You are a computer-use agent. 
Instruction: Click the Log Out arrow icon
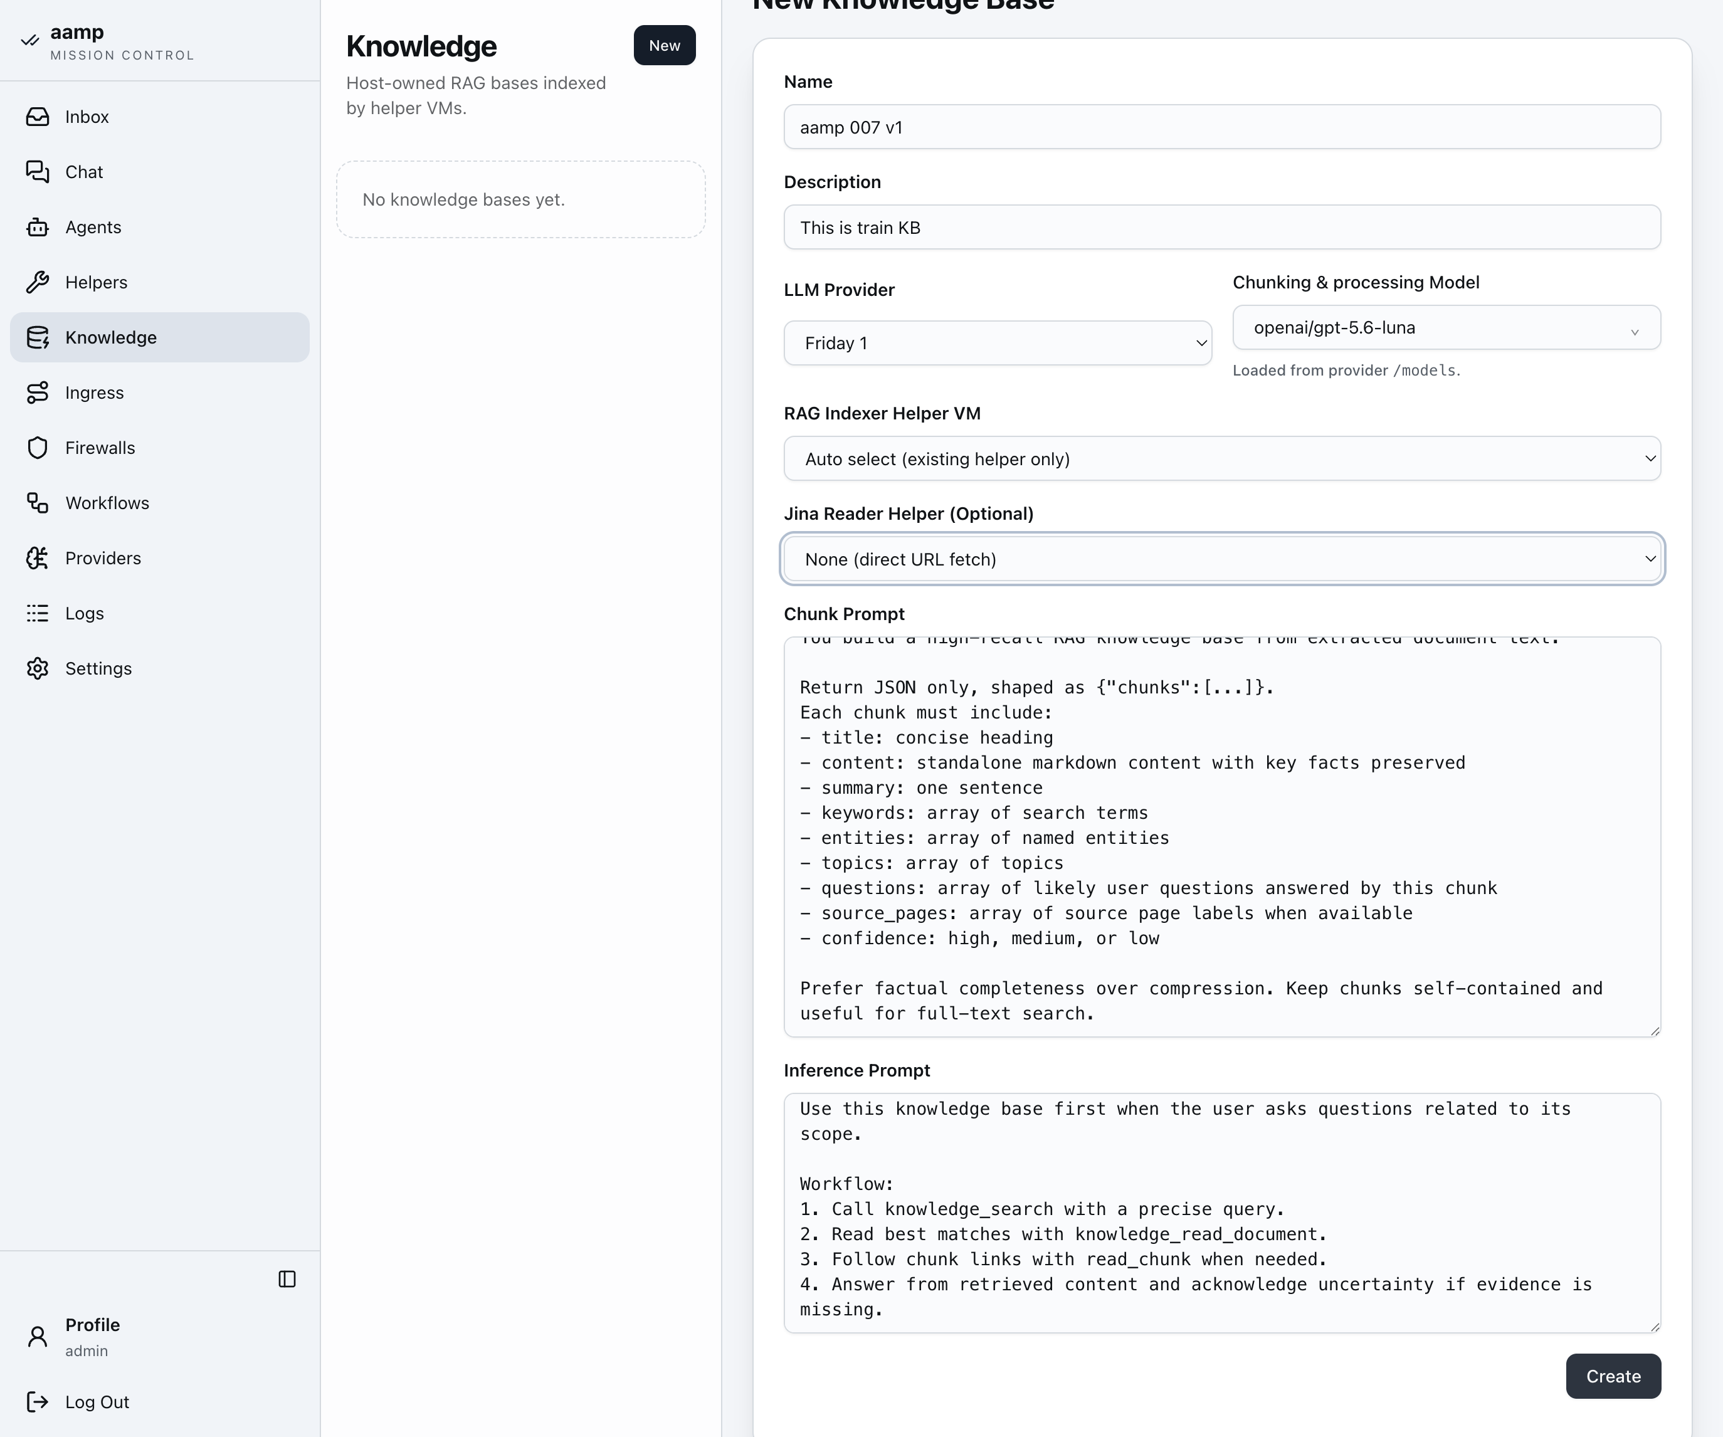click(38, 1402)
